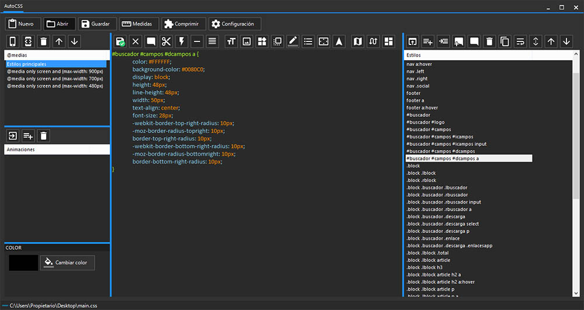Open a file with Abrir
The width and height of the screenshot is (584, 310).
[x=60, y=24]
